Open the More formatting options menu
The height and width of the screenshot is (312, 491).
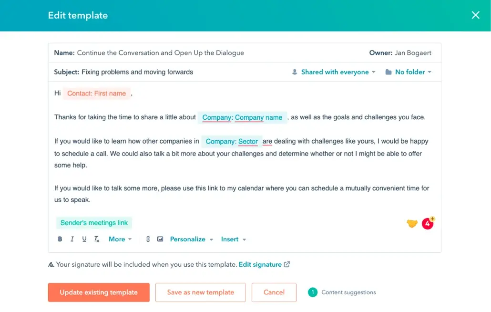pyautogui.click(x=119, y=239)
